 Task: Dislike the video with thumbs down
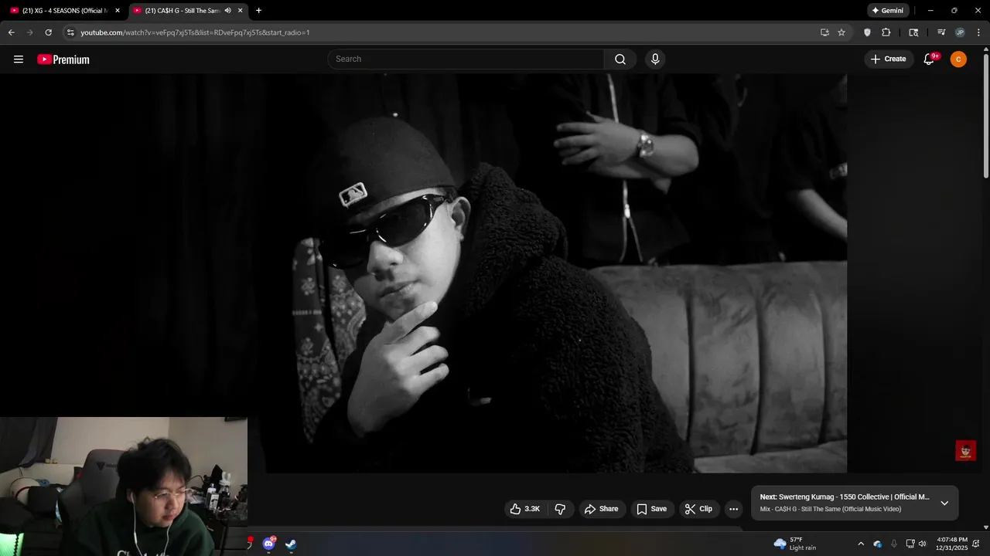(561, 509)
